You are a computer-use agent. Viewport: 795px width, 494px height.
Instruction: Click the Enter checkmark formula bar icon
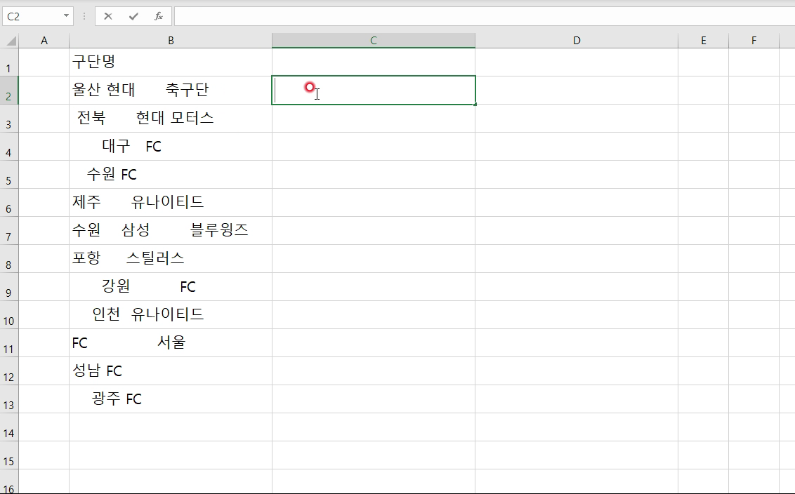point(133,16)
